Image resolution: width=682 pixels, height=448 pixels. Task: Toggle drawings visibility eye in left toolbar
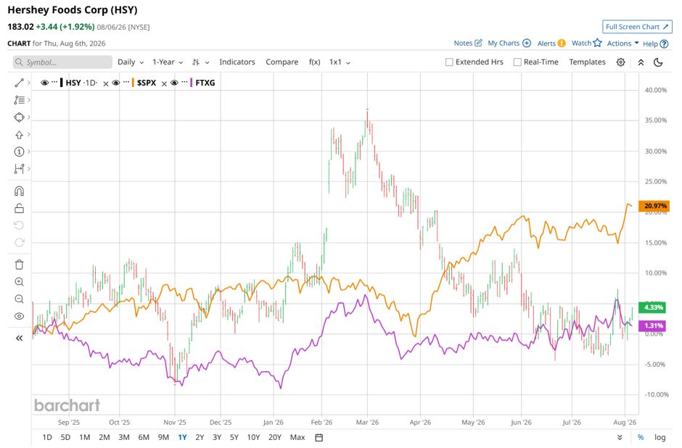(19, 316)
